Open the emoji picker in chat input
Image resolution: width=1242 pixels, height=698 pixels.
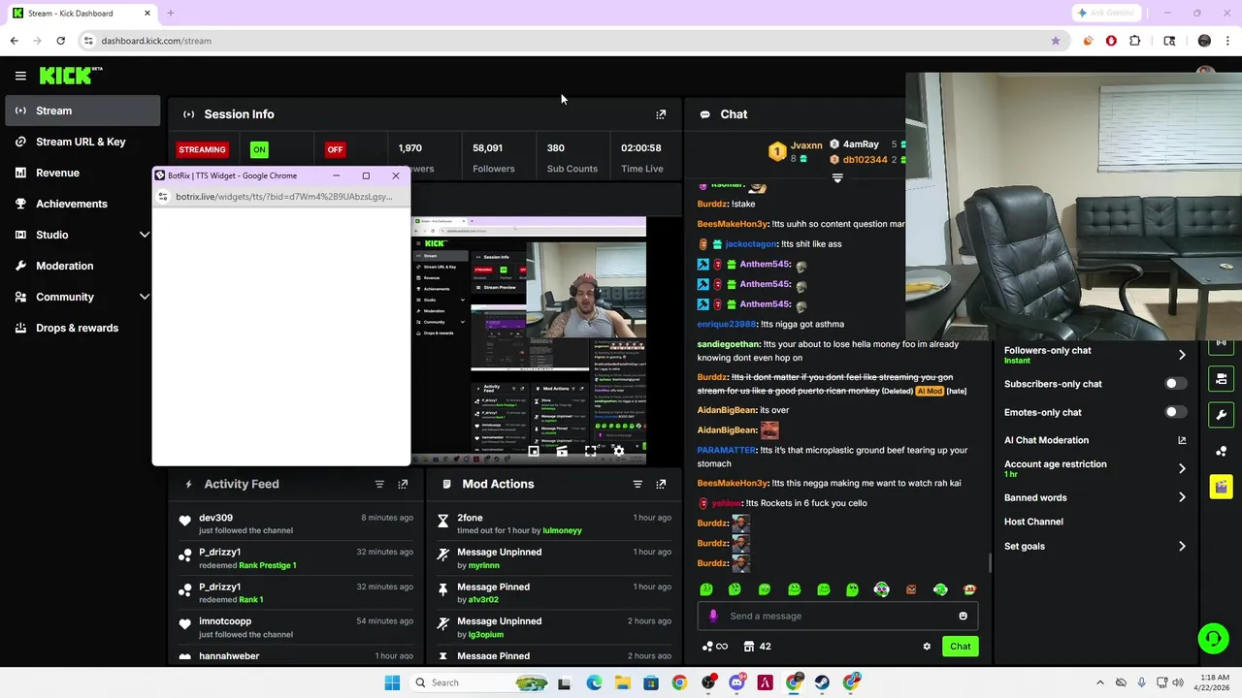(963, 616)
